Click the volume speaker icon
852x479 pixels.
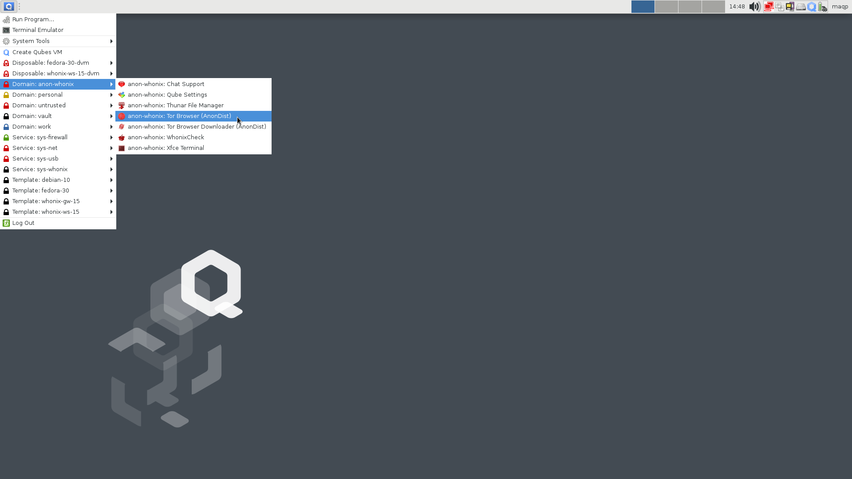click(x=754, y=7)
